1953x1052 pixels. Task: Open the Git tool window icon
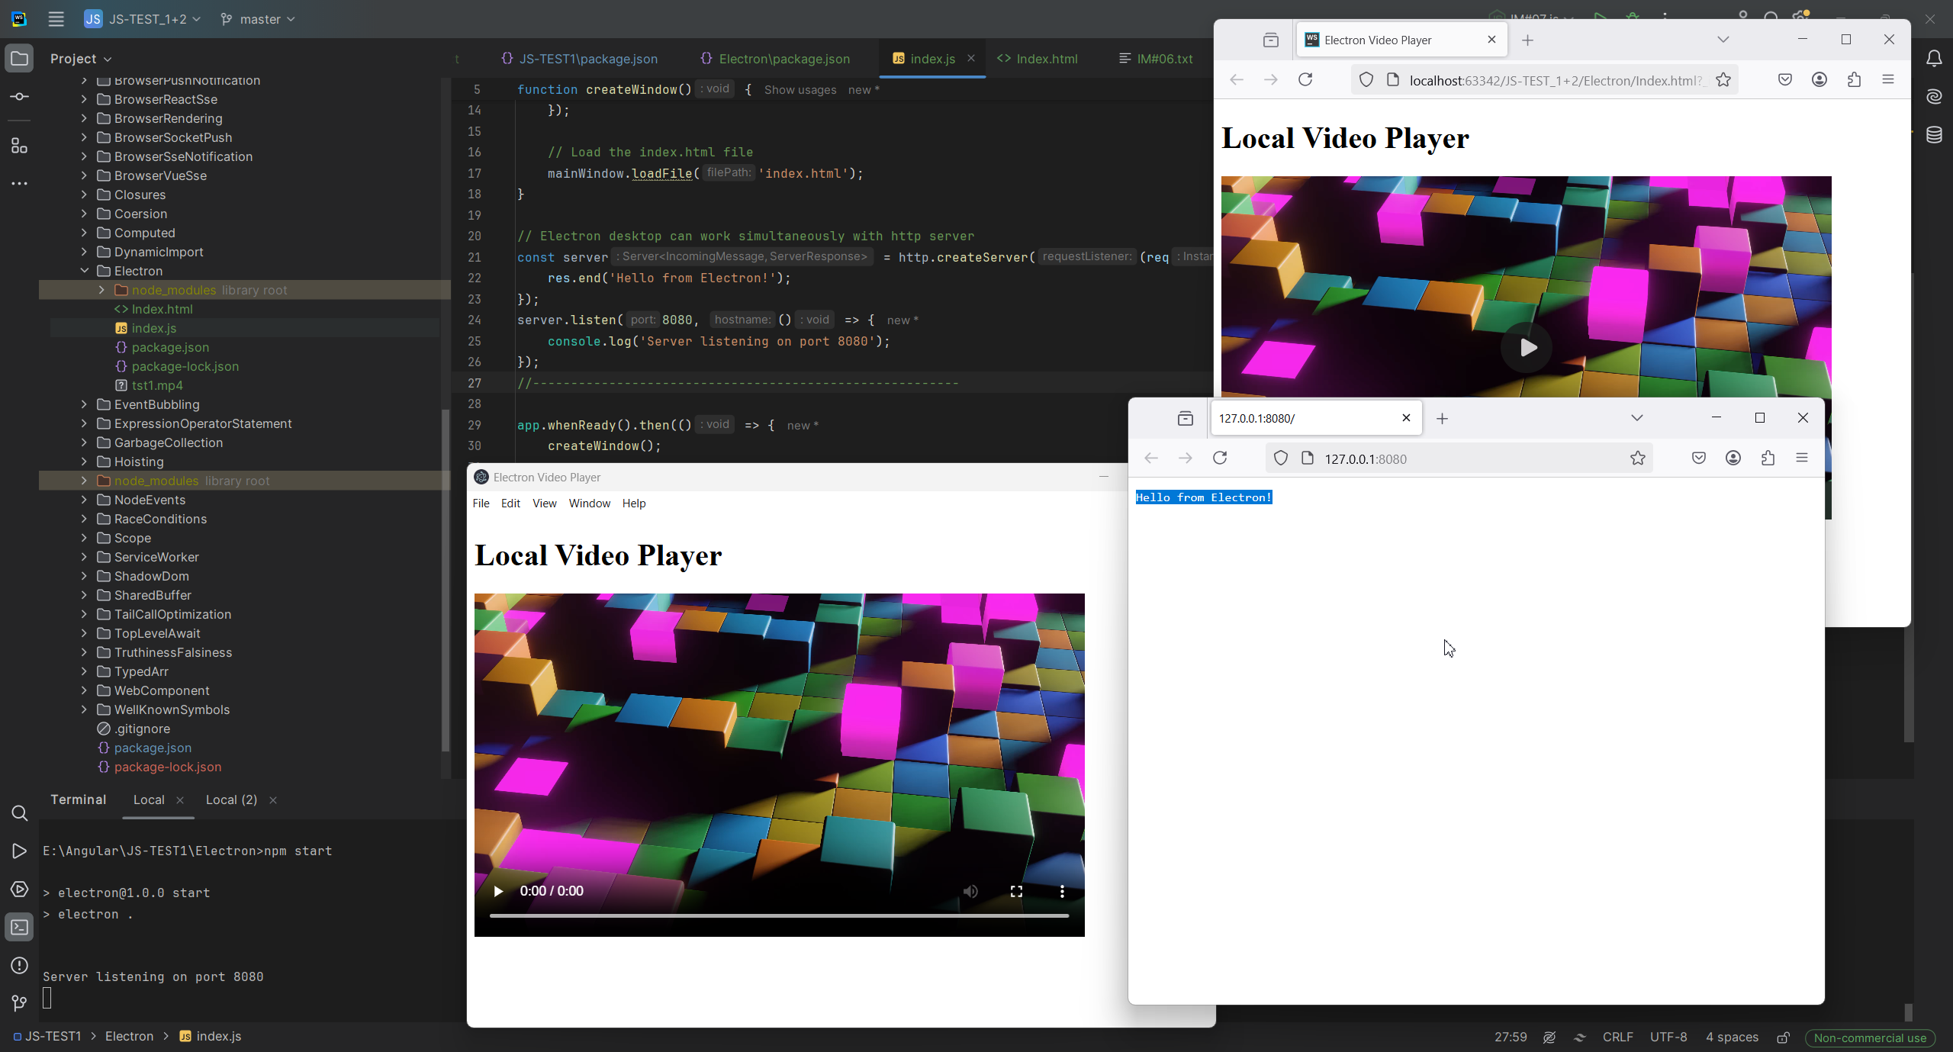tap(20, 1002)
